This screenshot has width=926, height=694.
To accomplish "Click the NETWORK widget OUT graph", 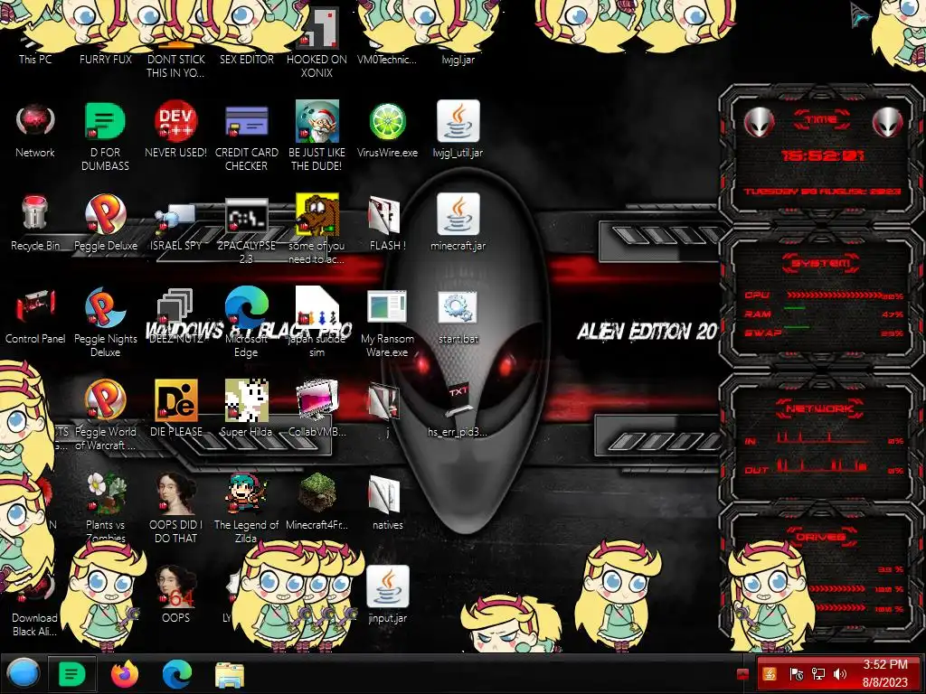I will (821, 465).
